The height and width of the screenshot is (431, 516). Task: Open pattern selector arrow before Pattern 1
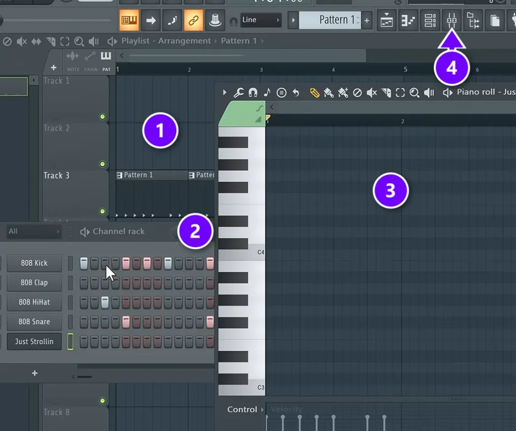293,20
